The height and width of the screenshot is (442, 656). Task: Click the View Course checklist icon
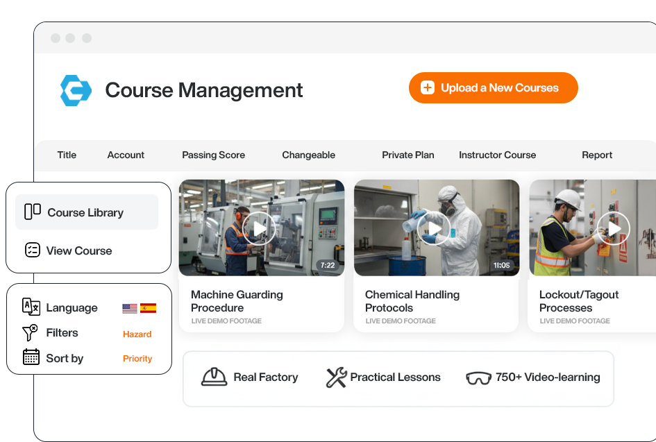33,250
